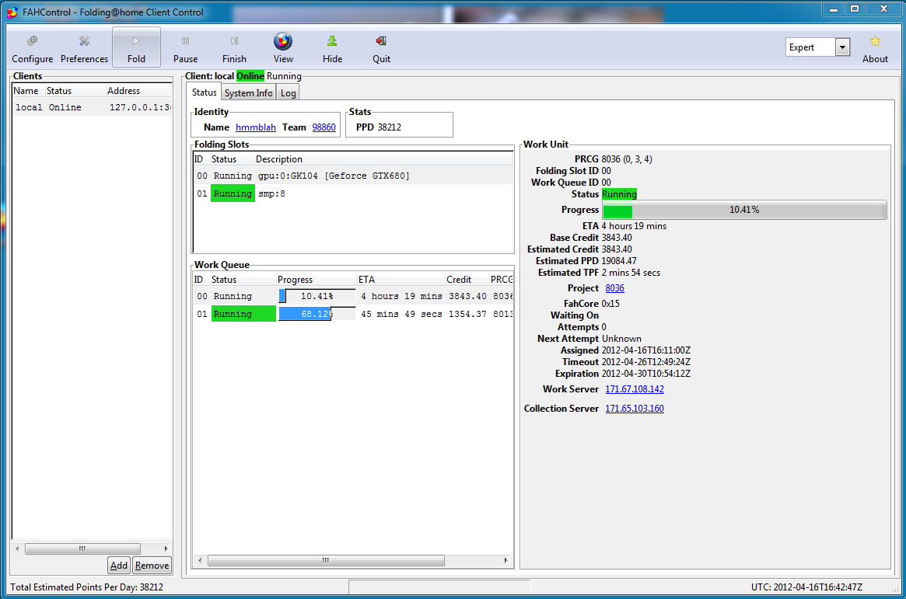906x599 pixels.
Task: Click the Work Queue Progress column header
Action: (316, 280)
